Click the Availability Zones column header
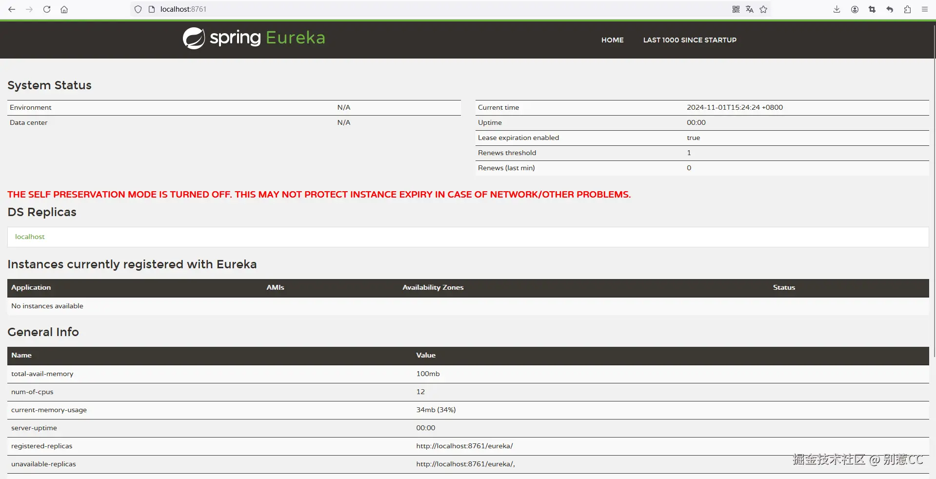 (x=433, y=287)
